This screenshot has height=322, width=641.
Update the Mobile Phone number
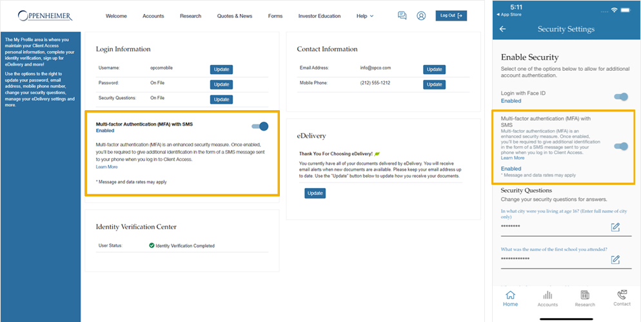tap(434, 84)
